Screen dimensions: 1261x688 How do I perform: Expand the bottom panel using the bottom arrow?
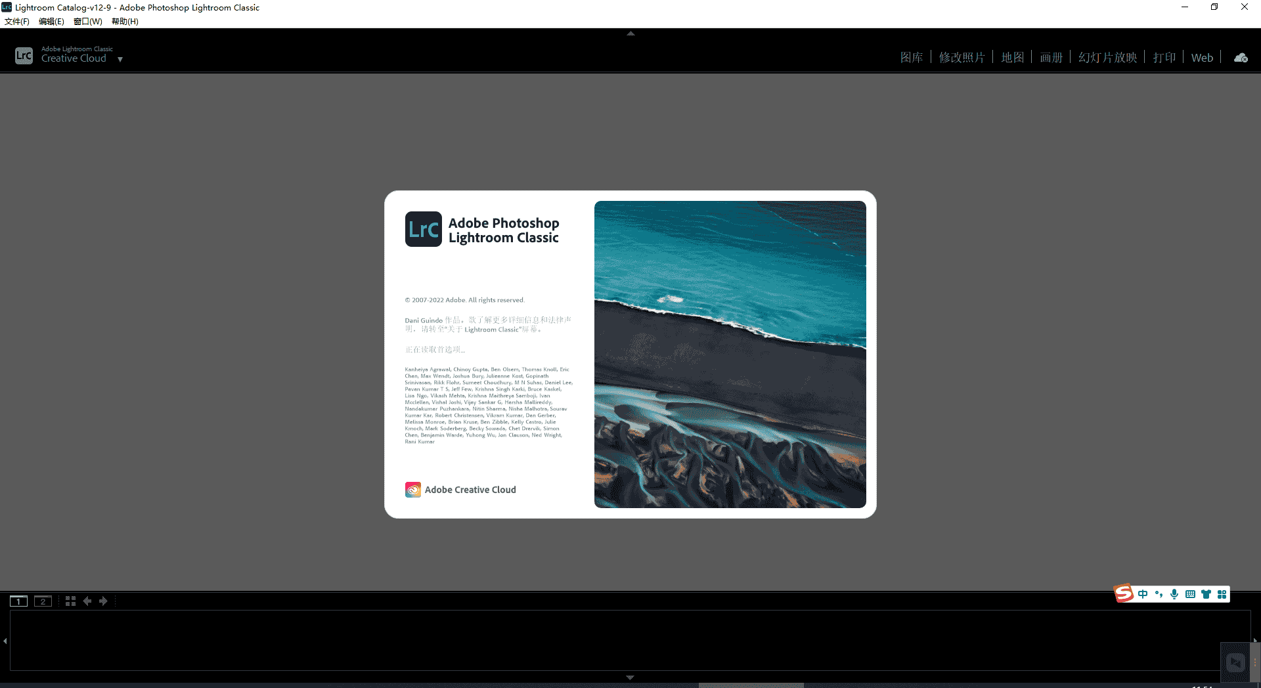pos(630,677)
